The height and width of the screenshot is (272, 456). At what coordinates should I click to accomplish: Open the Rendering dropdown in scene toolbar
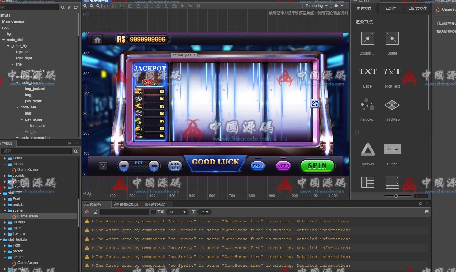[317, 6]
